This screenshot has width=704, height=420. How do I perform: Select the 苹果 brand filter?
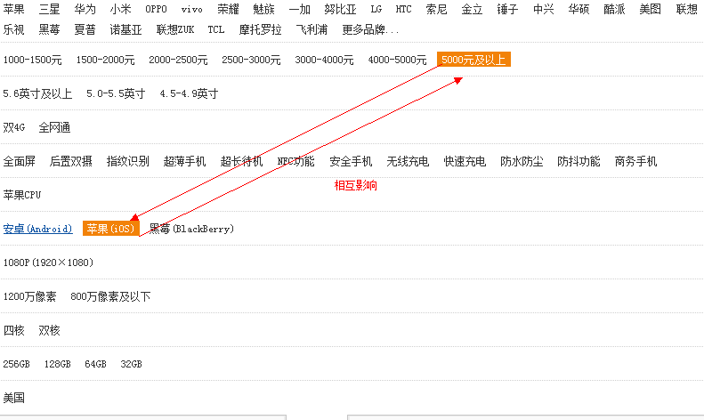click(13, 9)
